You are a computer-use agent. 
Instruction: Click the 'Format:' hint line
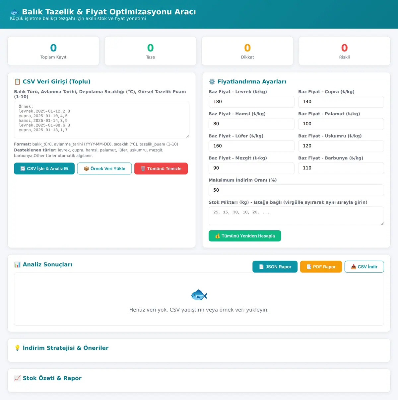[96, 144]
